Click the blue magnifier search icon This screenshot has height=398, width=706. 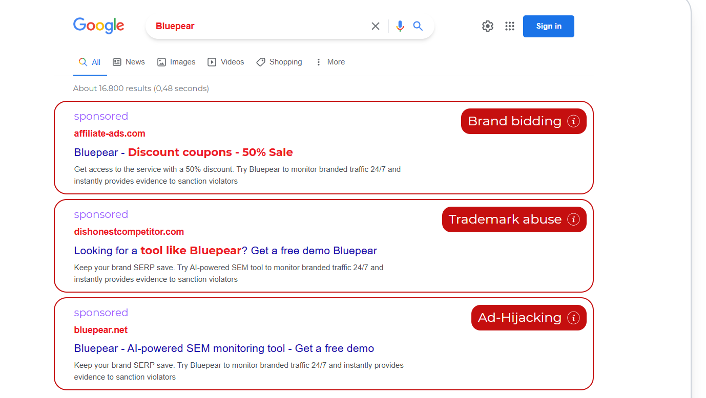point(418,26)
